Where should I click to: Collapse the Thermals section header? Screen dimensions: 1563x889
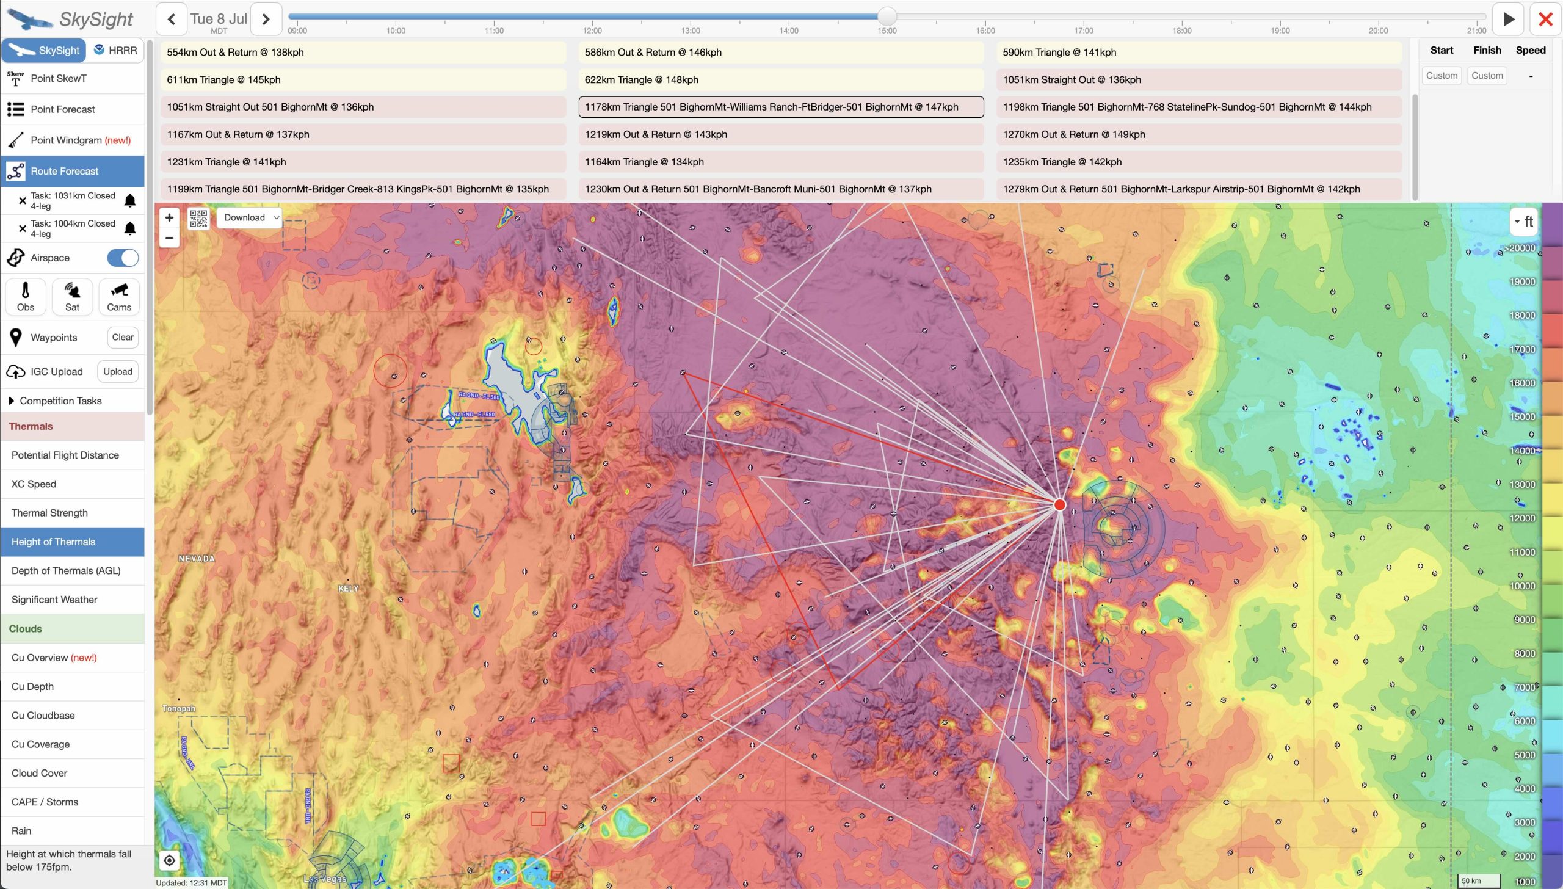coord(73,426)
